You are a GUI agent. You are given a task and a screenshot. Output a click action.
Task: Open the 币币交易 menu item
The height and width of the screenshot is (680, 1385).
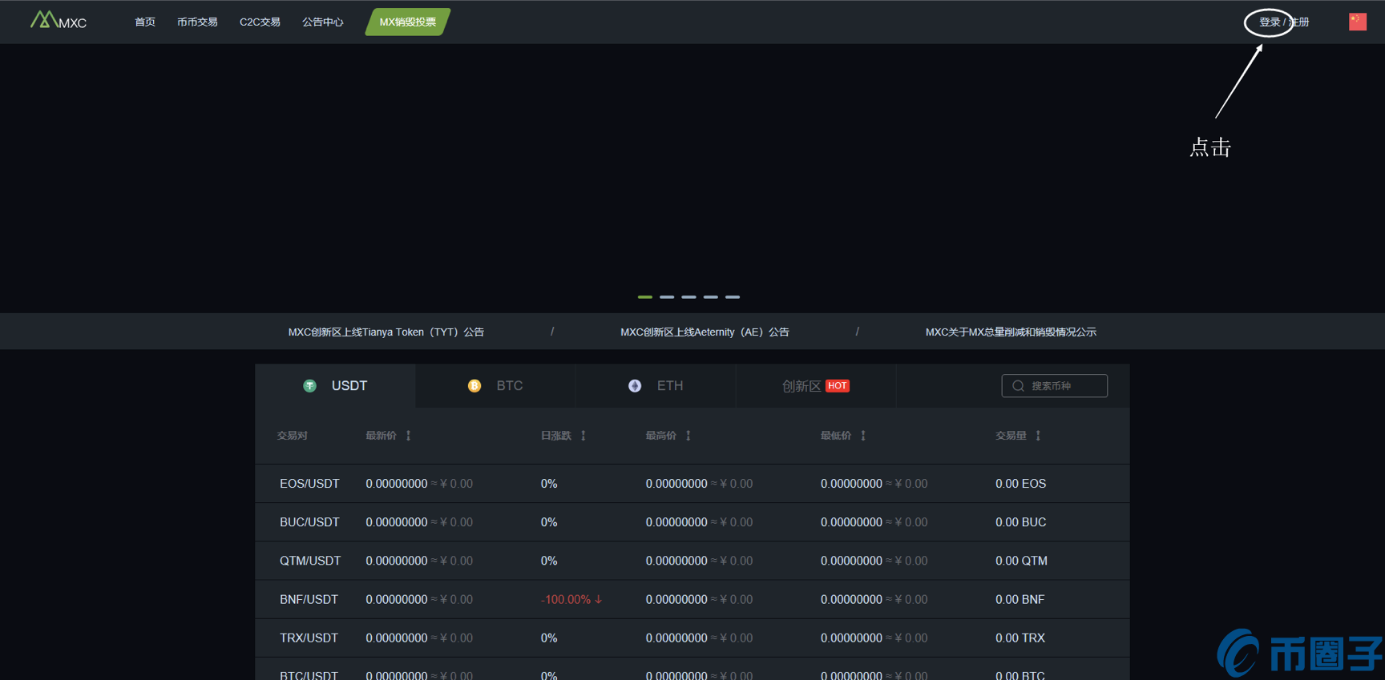197,22
